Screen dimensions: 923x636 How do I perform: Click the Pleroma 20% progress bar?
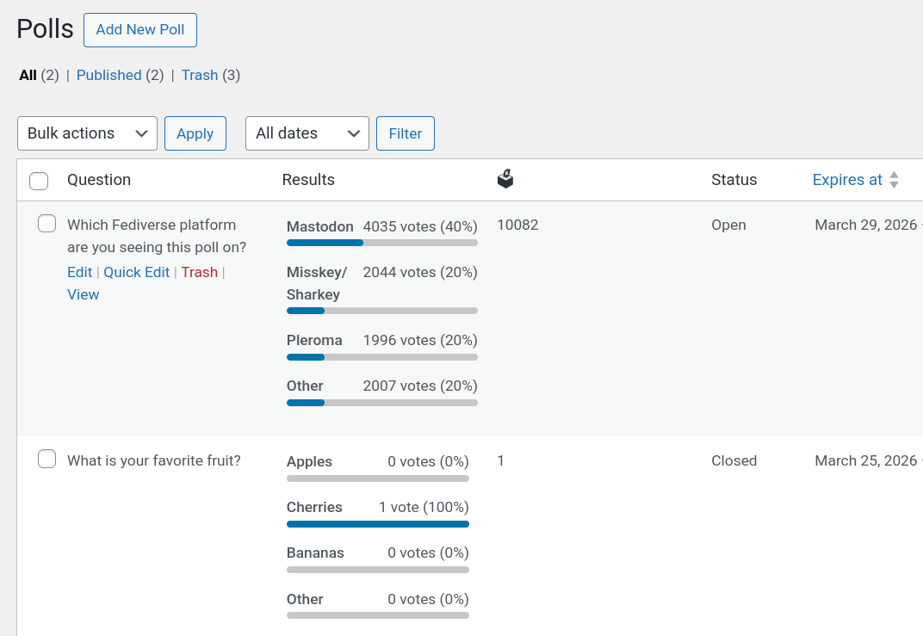(382, 356)
